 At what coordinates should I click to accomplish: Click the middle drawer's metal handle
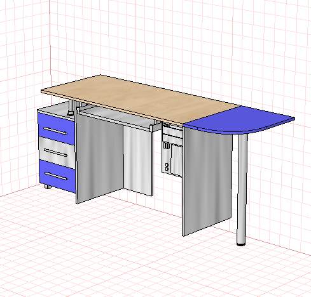(55, 153)
